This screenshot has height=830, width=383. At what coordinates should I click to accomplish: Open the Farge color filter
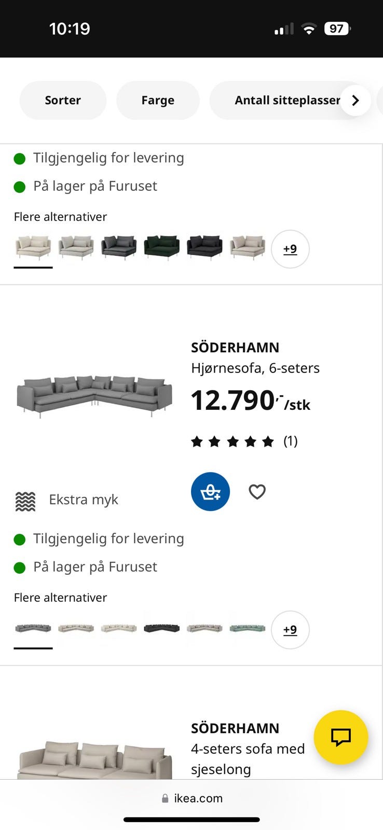coord(158,100)
